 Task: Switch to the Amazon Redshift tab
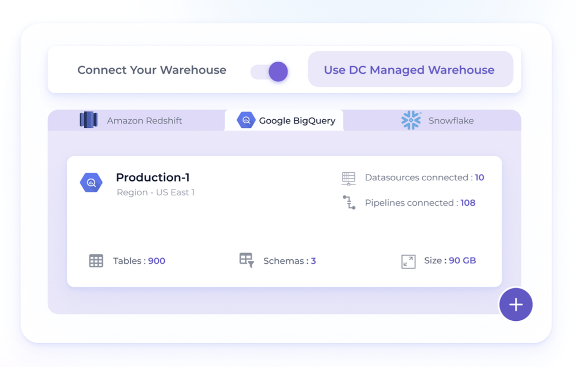(136, 120)
